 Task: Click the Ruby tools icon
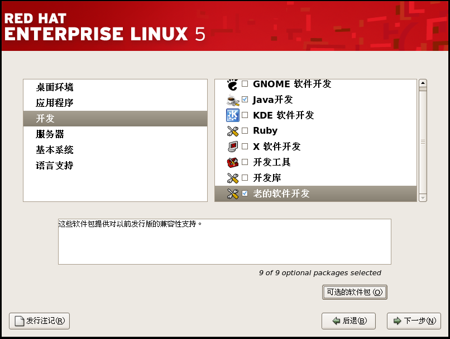(233, 131)
